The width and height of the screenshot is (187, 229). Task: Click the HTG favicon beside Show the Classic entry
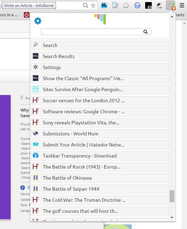pos(36,78)
